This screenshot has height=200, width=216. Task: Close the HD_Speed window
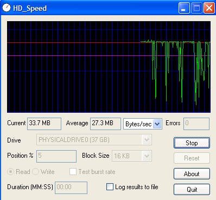click(209, 8)
